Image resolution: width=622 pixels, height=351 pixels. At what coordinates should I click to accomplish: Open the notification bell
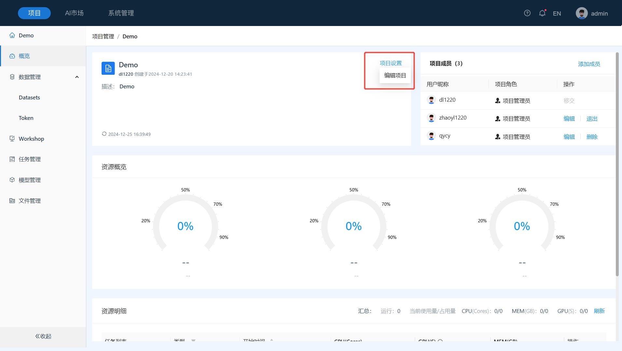[542, 13]
